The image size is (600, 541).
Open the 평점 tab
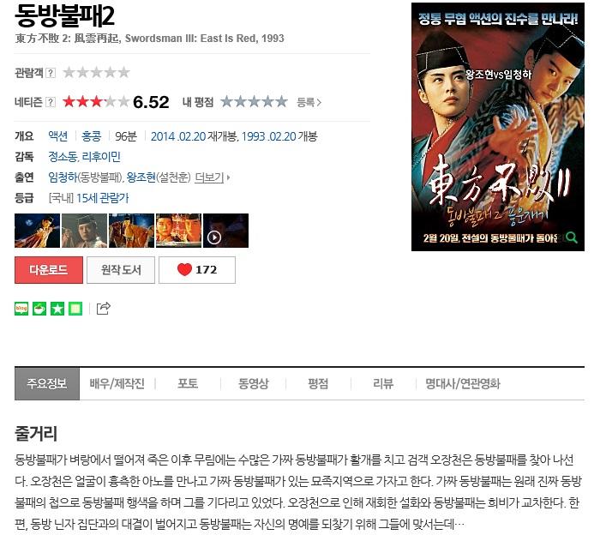coord(318,383)
